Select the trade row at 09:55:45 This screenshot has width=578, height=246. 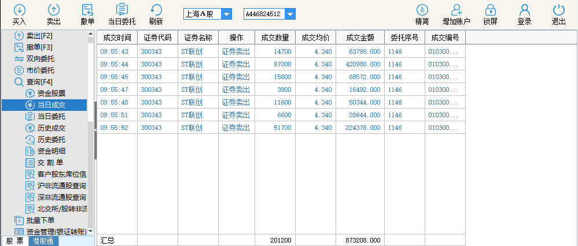tap(281, 77)
